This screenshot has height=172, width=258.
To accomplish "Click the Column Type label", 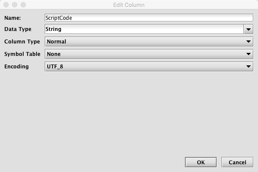I will click(22, 42).
